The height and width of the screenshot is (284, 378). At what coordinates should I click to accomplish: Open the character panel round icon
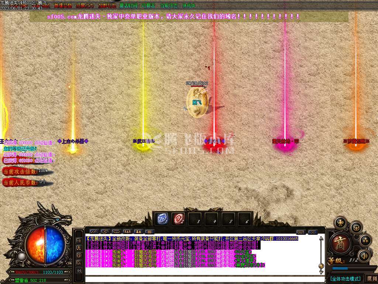click(x=340, y=223)
